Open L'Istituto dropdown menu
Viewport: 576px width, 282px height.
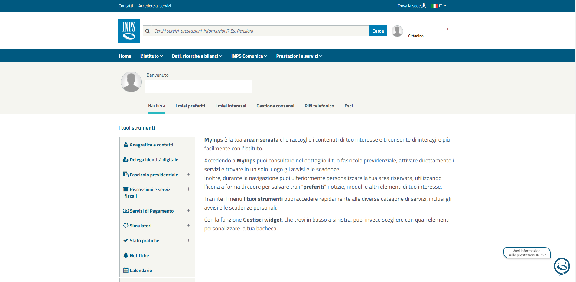click(151, 56)
